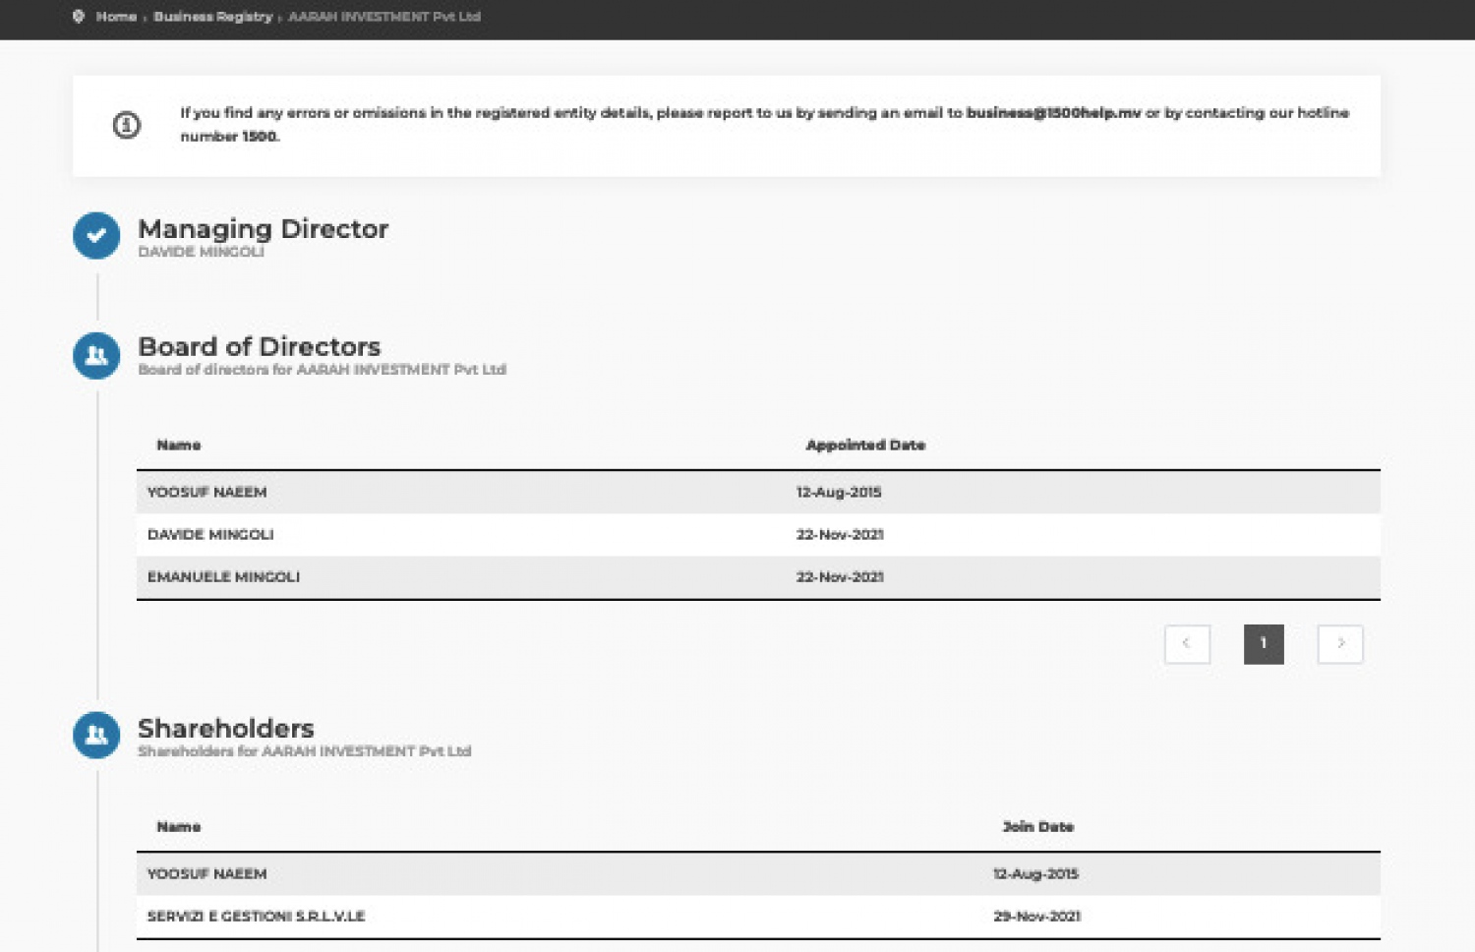Click the location pin icon in breadcrumb
Image resolution: width=1475 pixels, height=952 pixels.
[79, 17]
